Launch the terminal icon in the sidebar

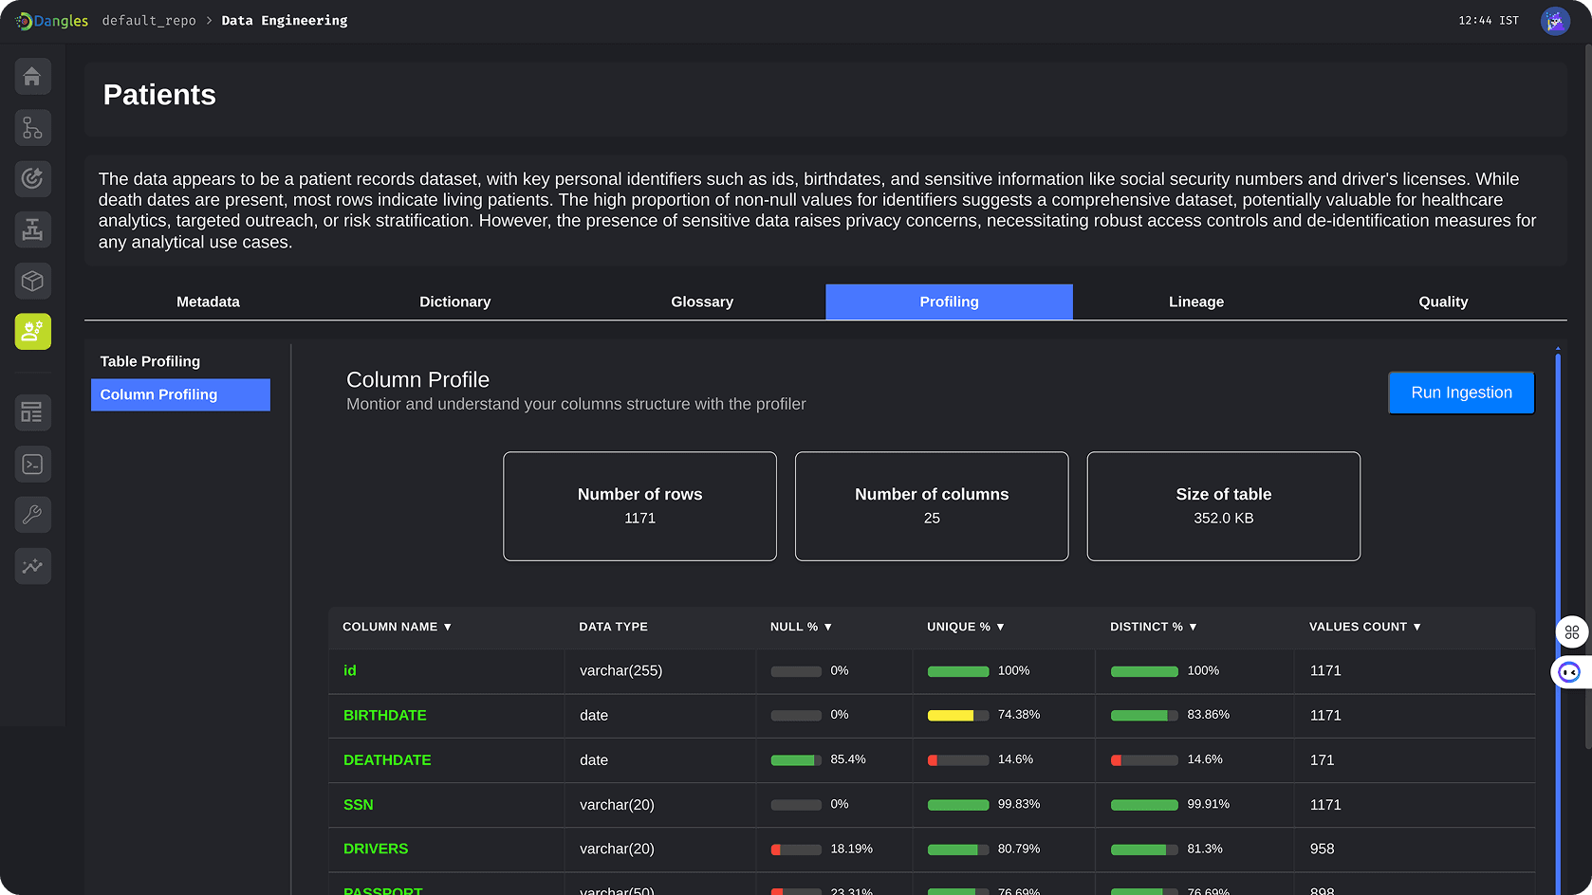point(32,464)
